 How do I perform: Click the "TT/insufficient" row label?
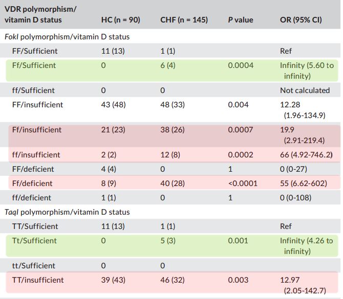click(38, 280)
